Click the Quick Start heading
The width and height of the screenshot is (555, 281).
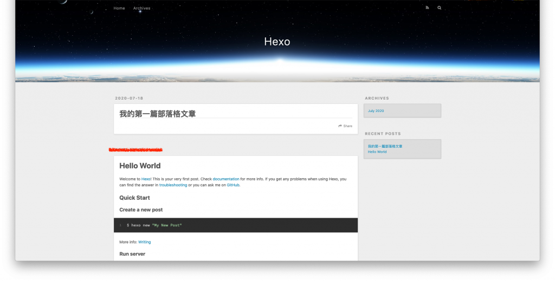pyautogui.click(x=134, y=198)
